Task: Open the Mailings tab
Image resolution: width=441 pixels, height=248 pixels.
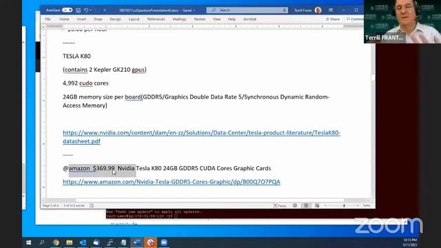Action: coord(179,19)
